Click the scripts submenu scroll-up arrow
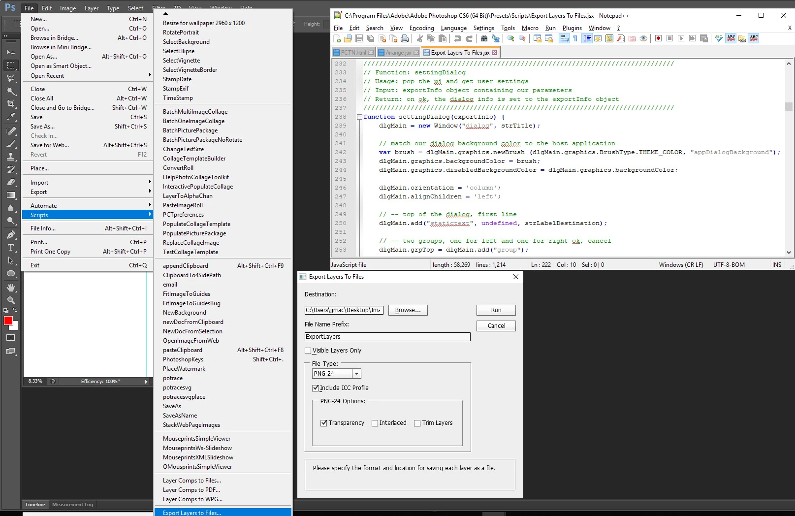Screen dimensions: 795x516 click(166, 14)
